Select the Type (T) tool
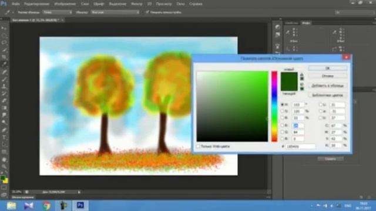The image size is (376, 211). 4,137
